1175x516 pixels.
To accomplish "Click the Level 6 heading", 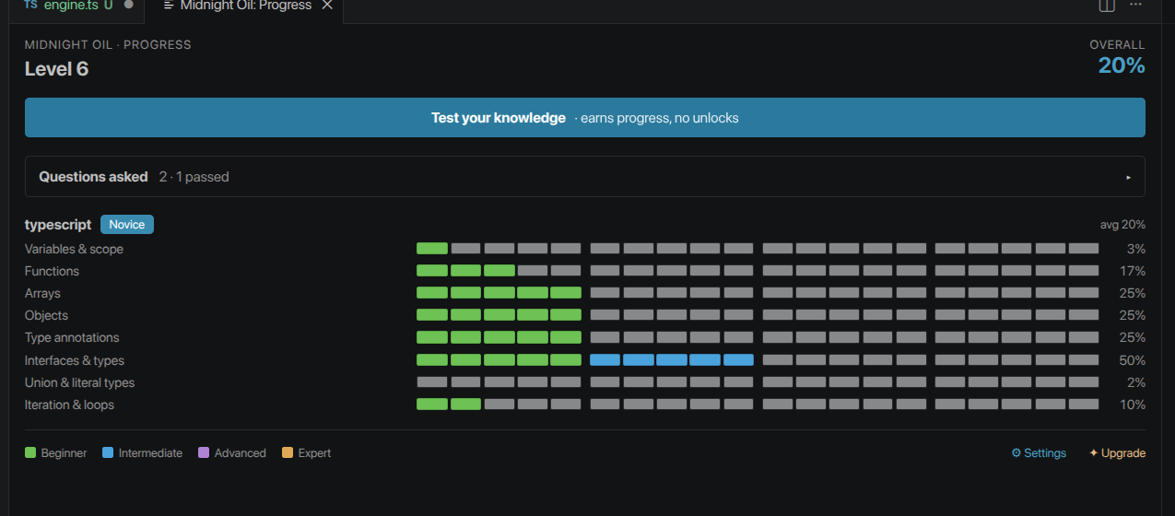I will pos(56,69).
